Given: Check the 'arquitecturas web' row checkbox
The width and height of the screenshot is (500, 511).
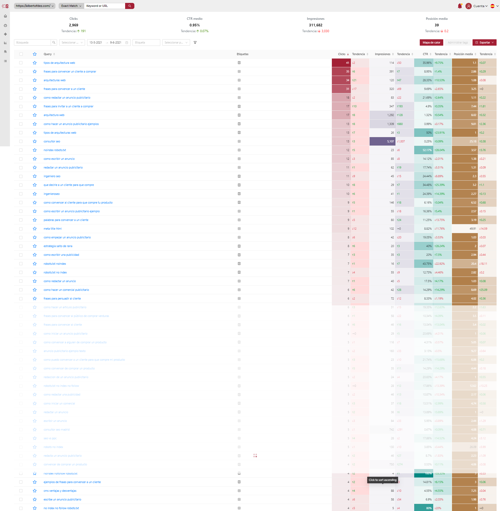Looking at the screenshot, I should 21,80.
